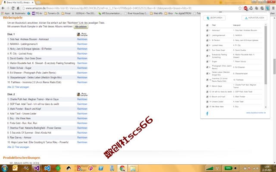The image size is (276, 172).
Task: Reload the Amazon page
Action: point(13,8)
